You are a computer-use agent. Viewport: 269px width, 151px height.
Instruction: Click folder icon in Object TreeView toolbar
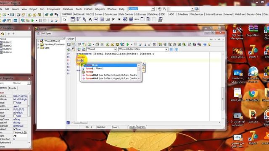tap(3, 34)
